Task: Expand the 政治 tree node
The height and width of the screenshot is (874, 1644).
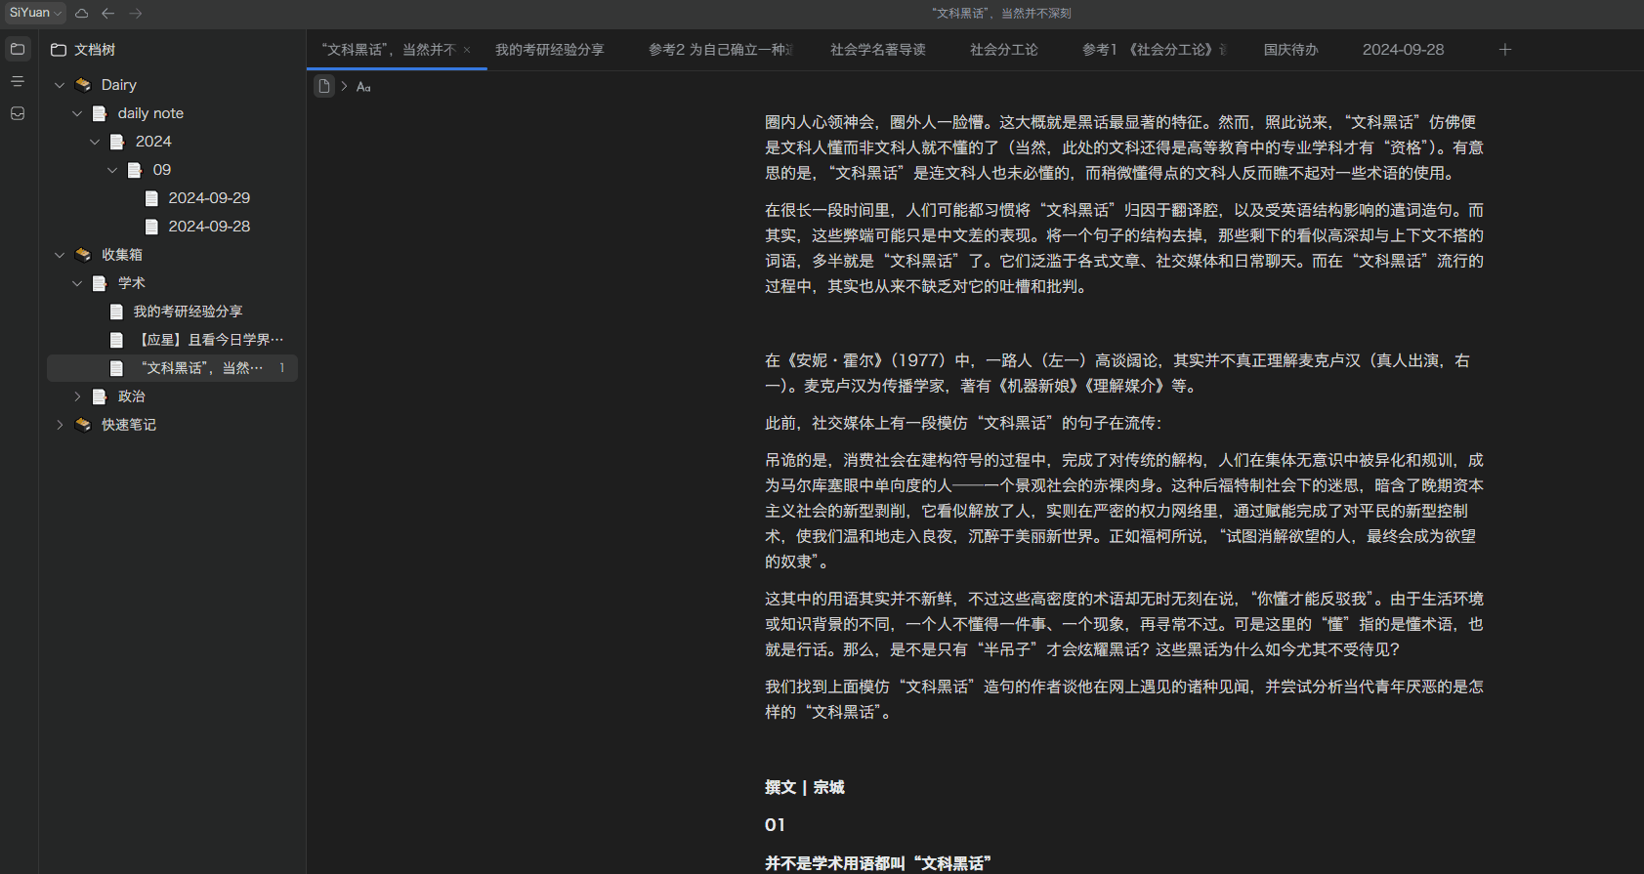Action: pyautogui.click(x=77, y=396)
